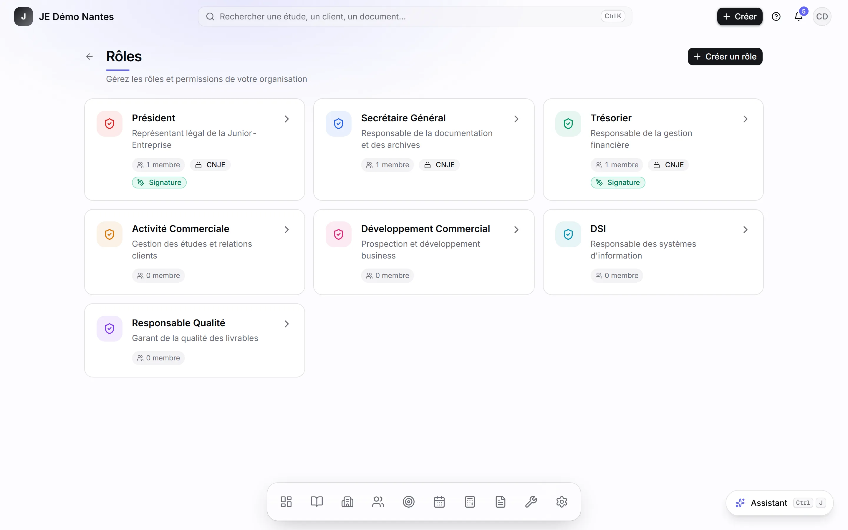Click the blue shield icon for Secrétaire Général
Image resolution: width=848 pixels, height=530 pixels.
point(339,124)
